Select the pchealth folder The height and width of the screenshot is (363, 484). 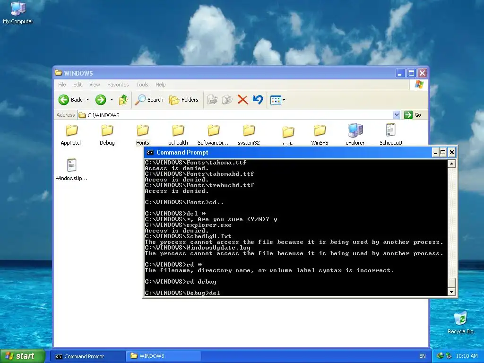pyautogui.click(x=178, y=135)
